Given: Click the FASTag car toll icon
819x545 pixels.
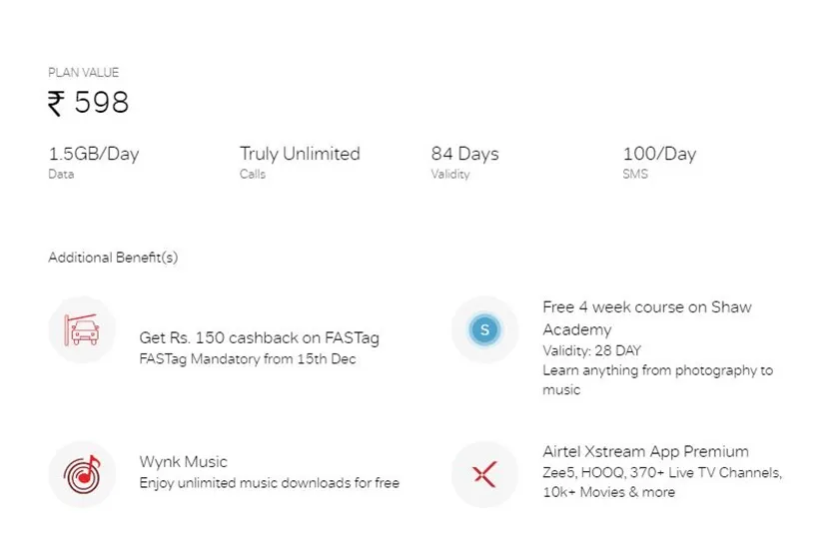Looking at the screenshot, I should (x=82, y=330).
